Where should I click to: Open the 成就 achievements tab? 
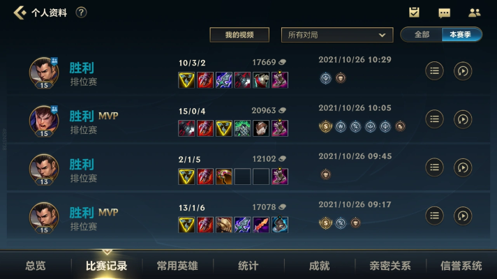click(320, 266)
